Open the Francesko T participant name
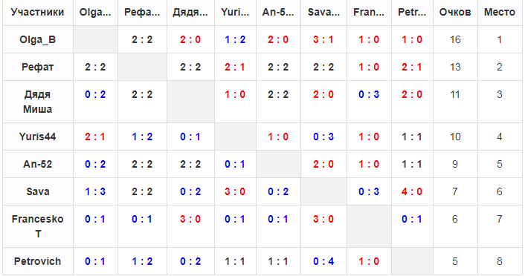The width and height of the screenshot is (525, 276). (x=37, y=226)
